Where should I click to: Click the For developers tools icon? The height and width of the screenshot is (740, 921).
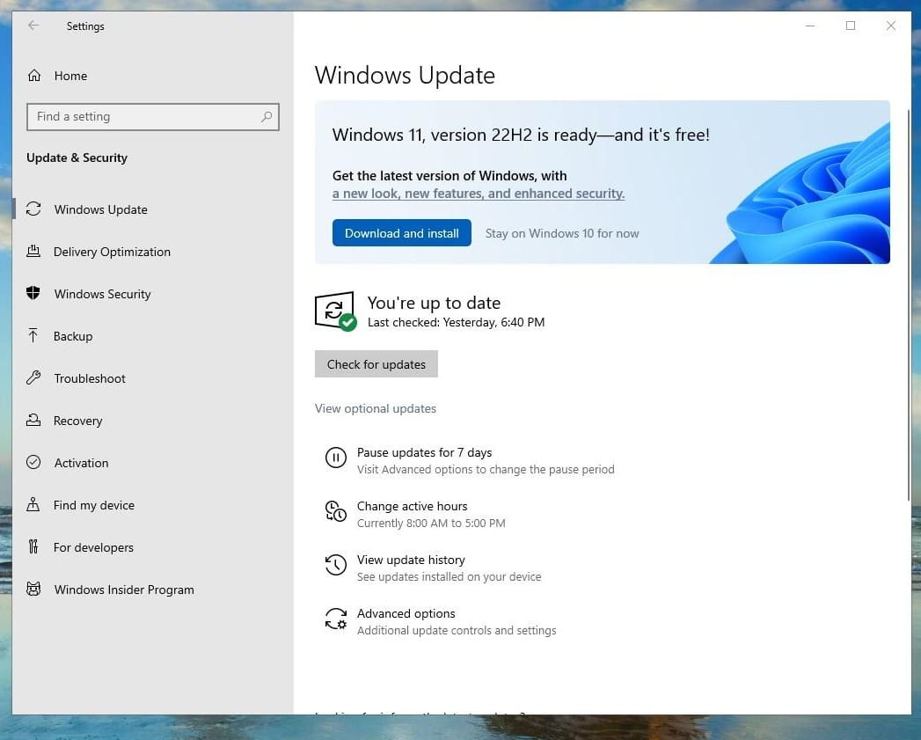pos(33,547)
